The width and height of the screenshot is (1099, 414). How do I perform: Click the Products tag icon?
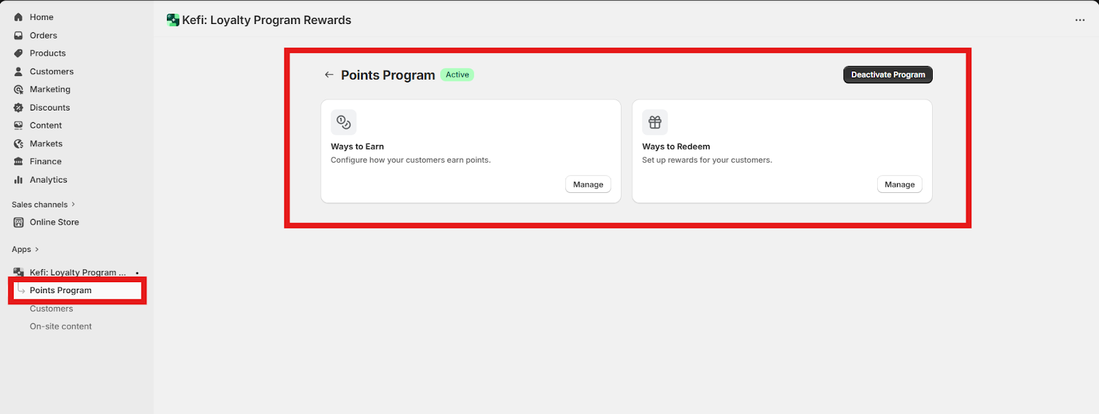click(19, 54)
